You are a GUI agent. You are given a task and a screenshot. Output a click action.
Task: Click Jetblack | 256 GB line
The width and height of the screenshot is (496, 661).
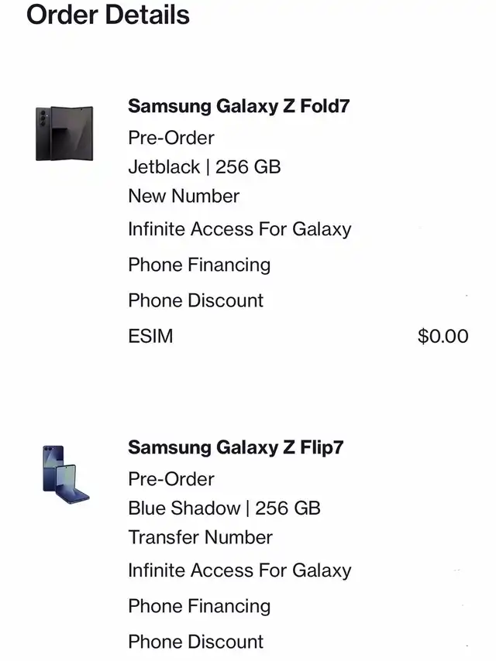tap(205, 167)
